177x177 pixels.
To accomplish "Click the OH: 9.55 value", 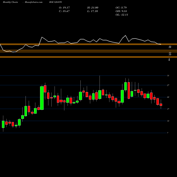I will [x=121, y=11].
